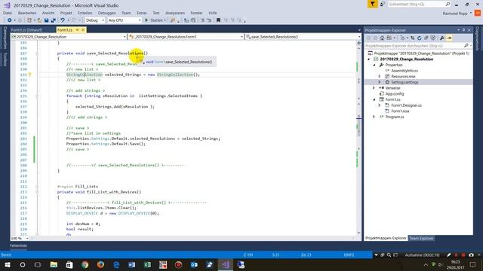Open Excel from the Windows taskbar
Viewport: 483px width, 271px height.
point(147,264)
